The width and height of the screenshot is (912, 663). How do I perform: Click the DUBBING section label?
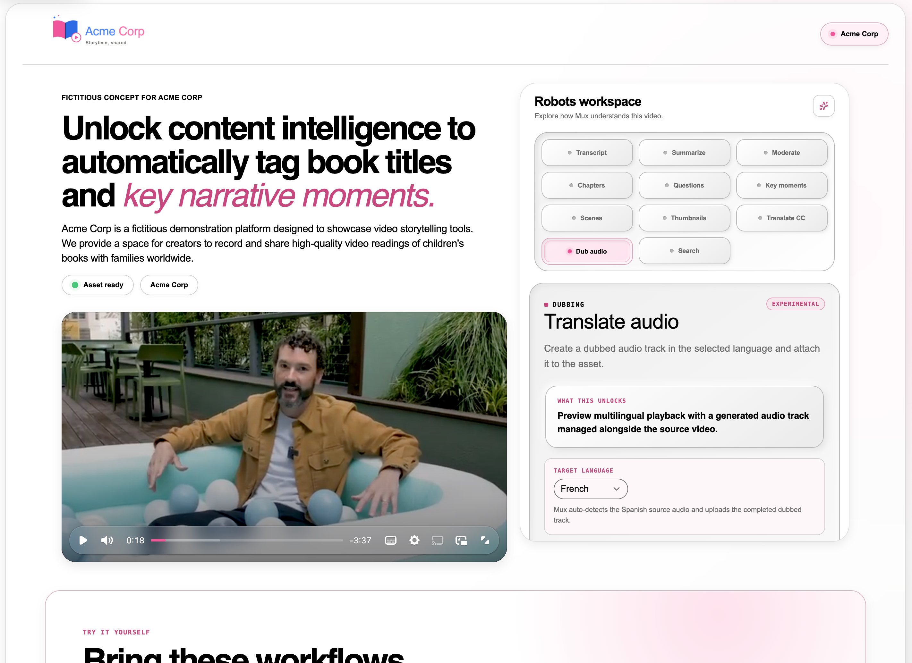tap(568, 305)
